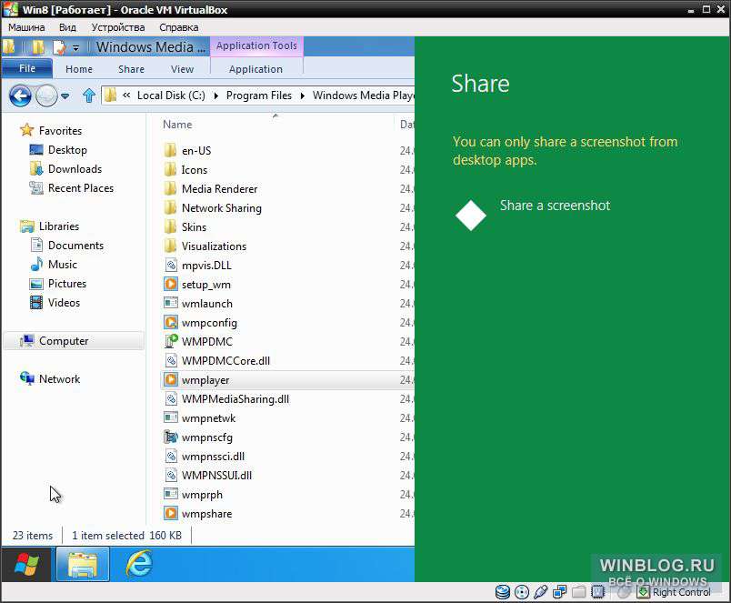
Task: Select the setup_wm application icon
Action: pyautogui.click(x=171, y=284)
